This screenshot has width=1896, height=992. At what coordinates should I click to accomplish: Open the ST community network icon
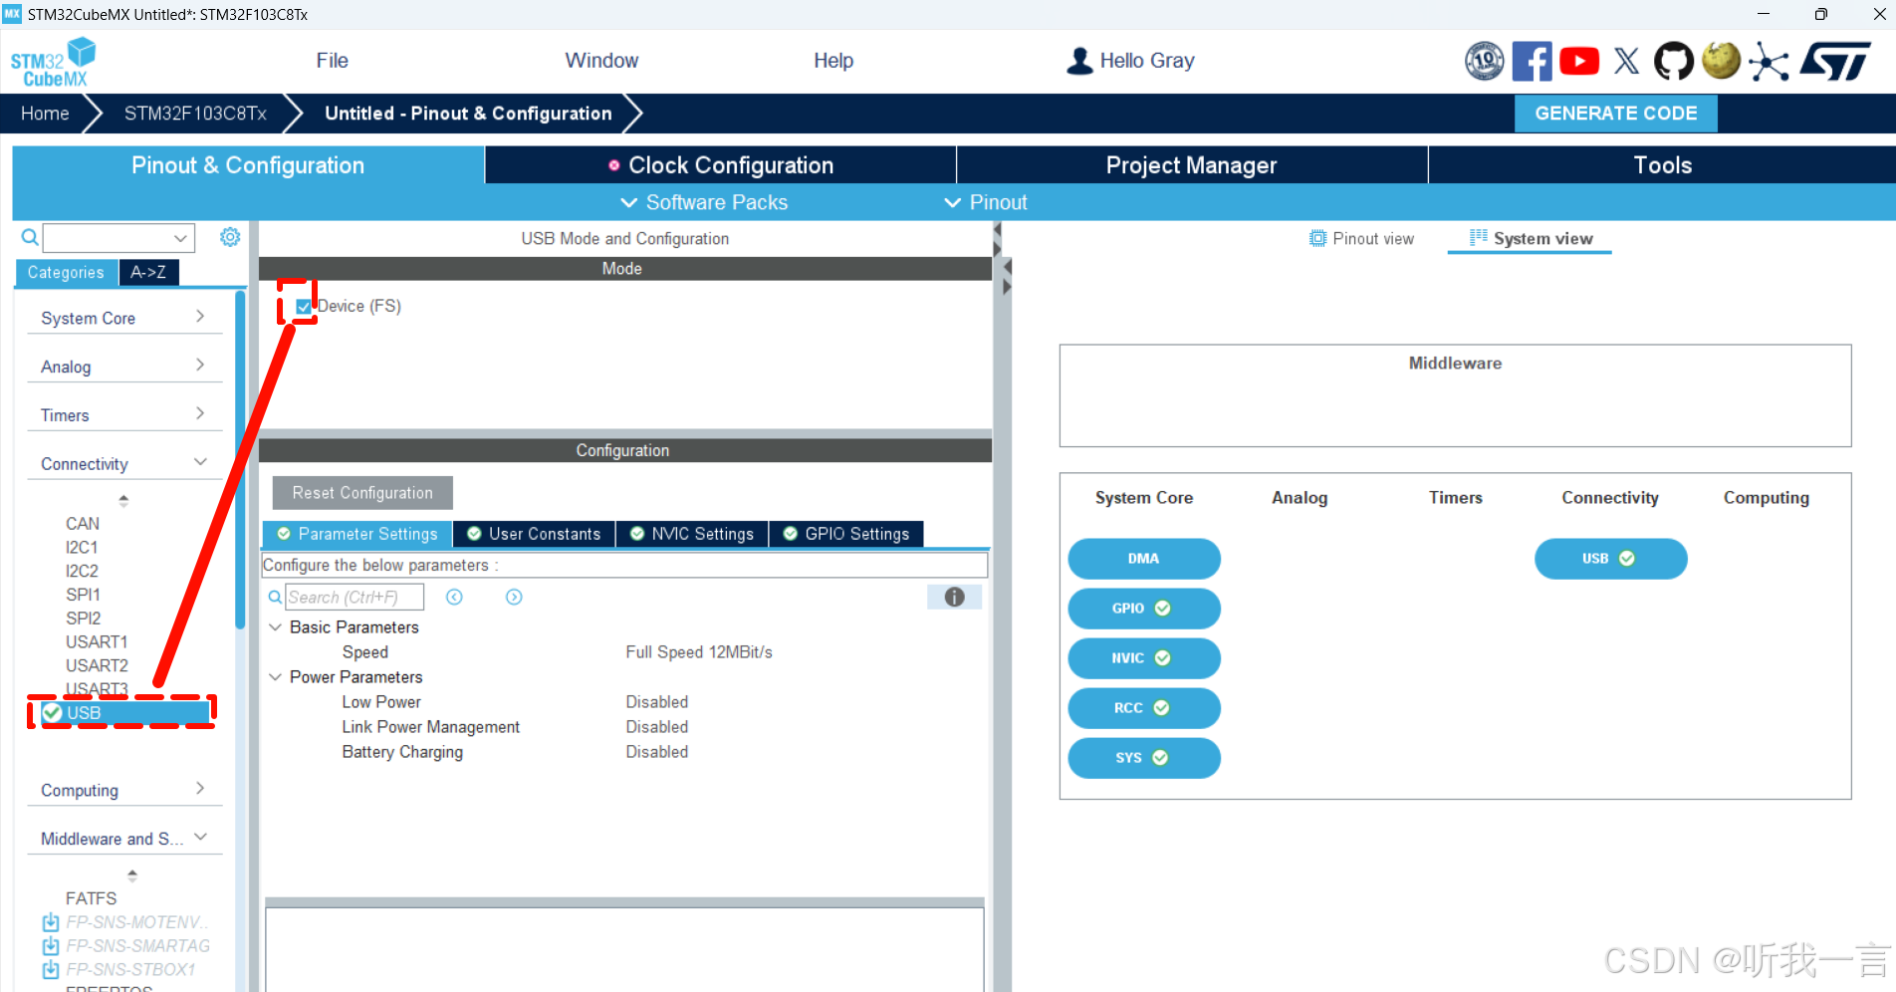click(x=1769, y=62)
